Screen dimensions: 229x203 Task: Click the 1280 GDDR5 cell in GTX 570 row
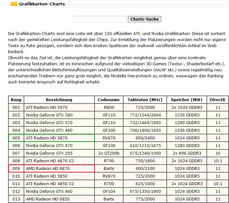187,122
